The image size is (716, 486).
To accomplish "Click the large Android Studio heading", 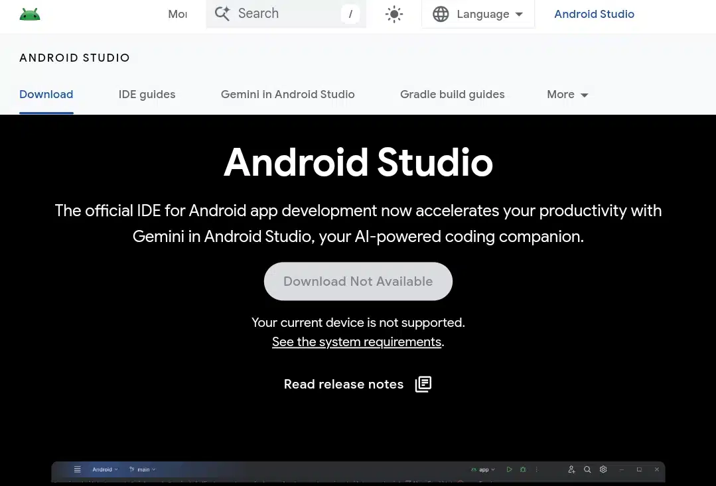I will (358, 162).
